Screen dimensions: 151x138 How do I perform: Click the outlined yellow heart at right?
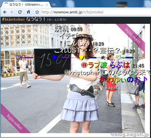pyautogui.click(x=118, y=57)
